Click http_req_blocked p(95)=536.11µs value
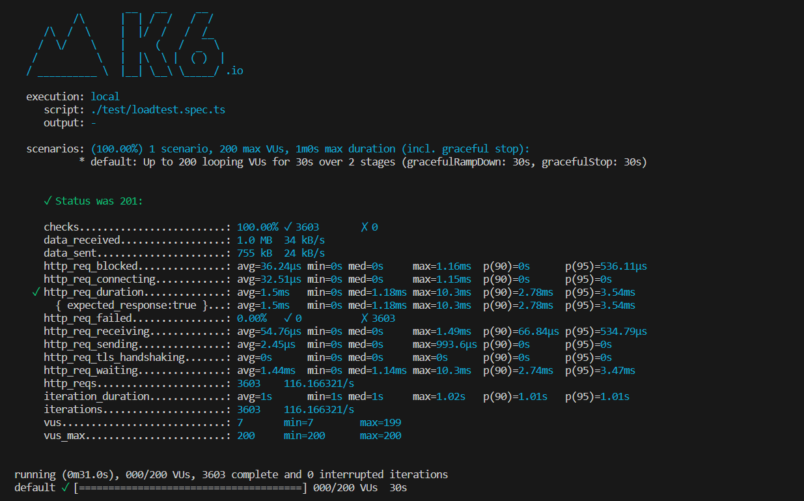The height and width of the screenshot is (501, 804). pos(606,266)
